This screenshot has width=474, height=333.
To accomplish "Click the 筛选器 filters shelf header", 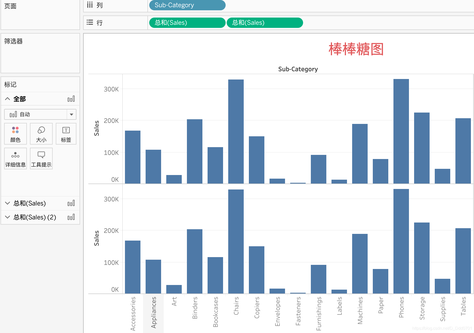I will 13,41.
